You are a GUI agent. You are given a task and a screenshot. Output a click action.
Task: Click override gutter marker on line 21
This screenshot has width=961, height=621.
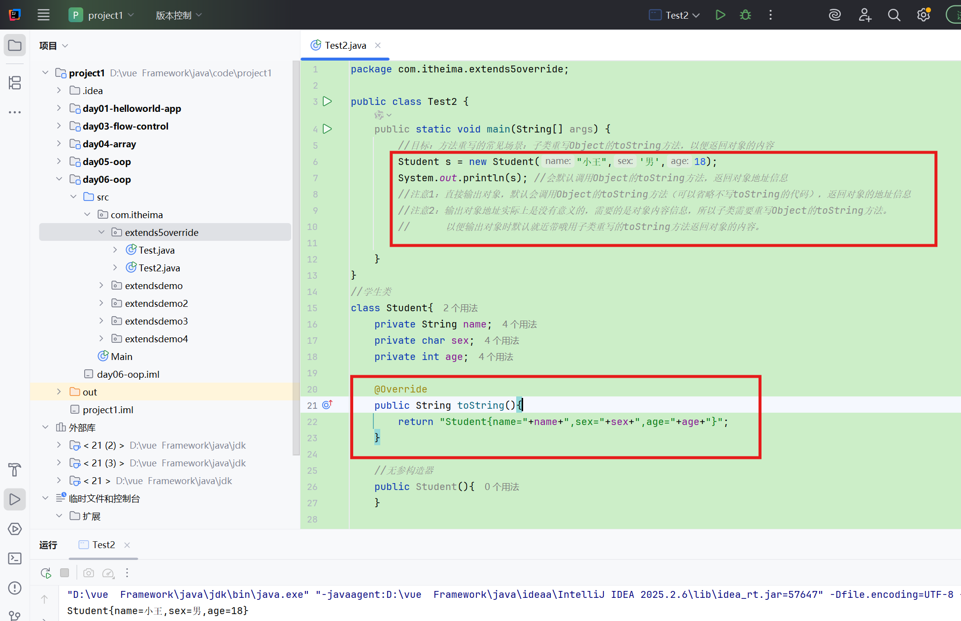coord(327,405)
